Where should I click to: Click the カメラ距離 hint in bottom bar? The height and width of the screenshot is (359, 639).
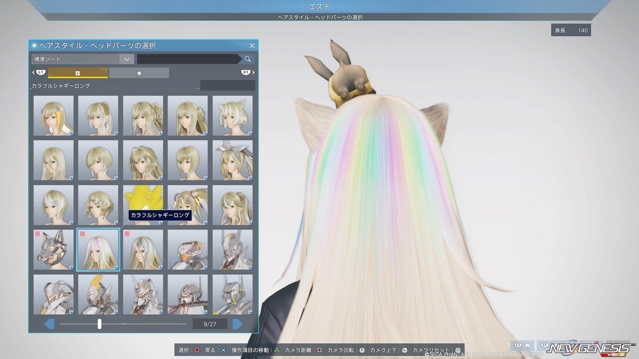click(x=304, y=350)
